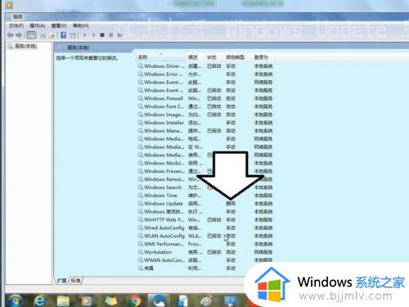Viewport: 409px width, 307px height.
Task: Select the WinHTTP Web P... service
Action: coord(205,219)
